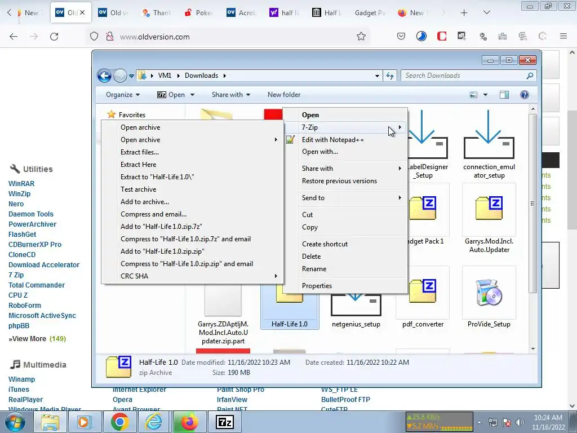This screenshot has height=433, width=577.
Task: Open the Daemon Tools link
Action: click(31, 214)
